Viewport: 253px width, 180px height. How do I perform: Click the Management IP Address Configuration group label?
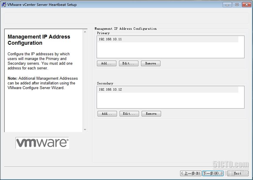[125, 29]
